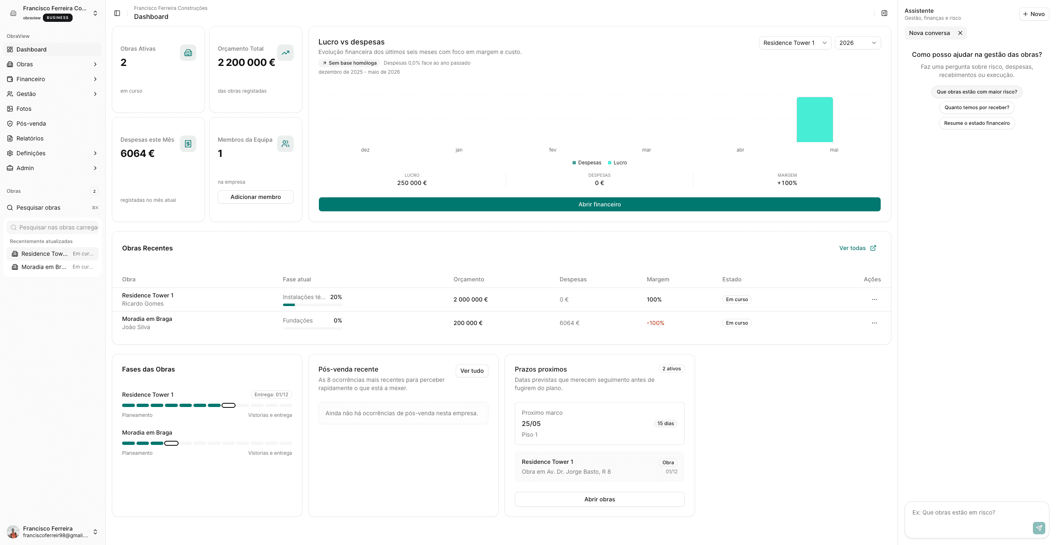Click the Dashboard grid icon in sidebar

pos(10,49)
